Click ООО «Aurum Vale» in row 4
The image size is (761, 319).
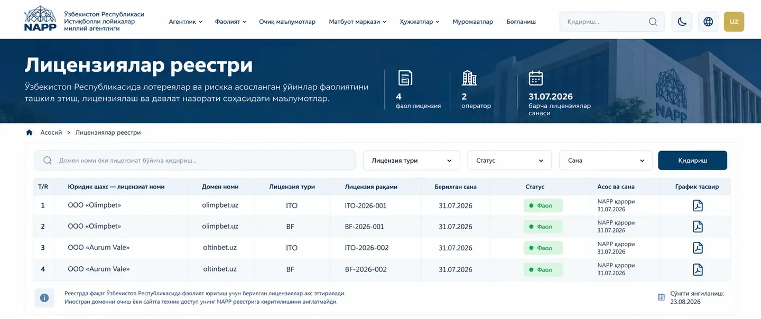tap(99, 269)
